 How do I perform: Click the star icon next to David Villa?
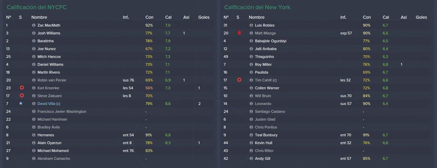20,103
